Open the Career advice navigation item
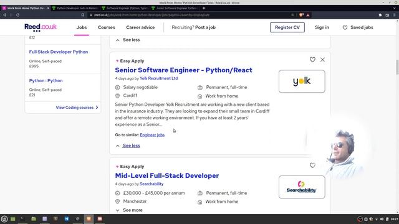 (x=140, y=27)
